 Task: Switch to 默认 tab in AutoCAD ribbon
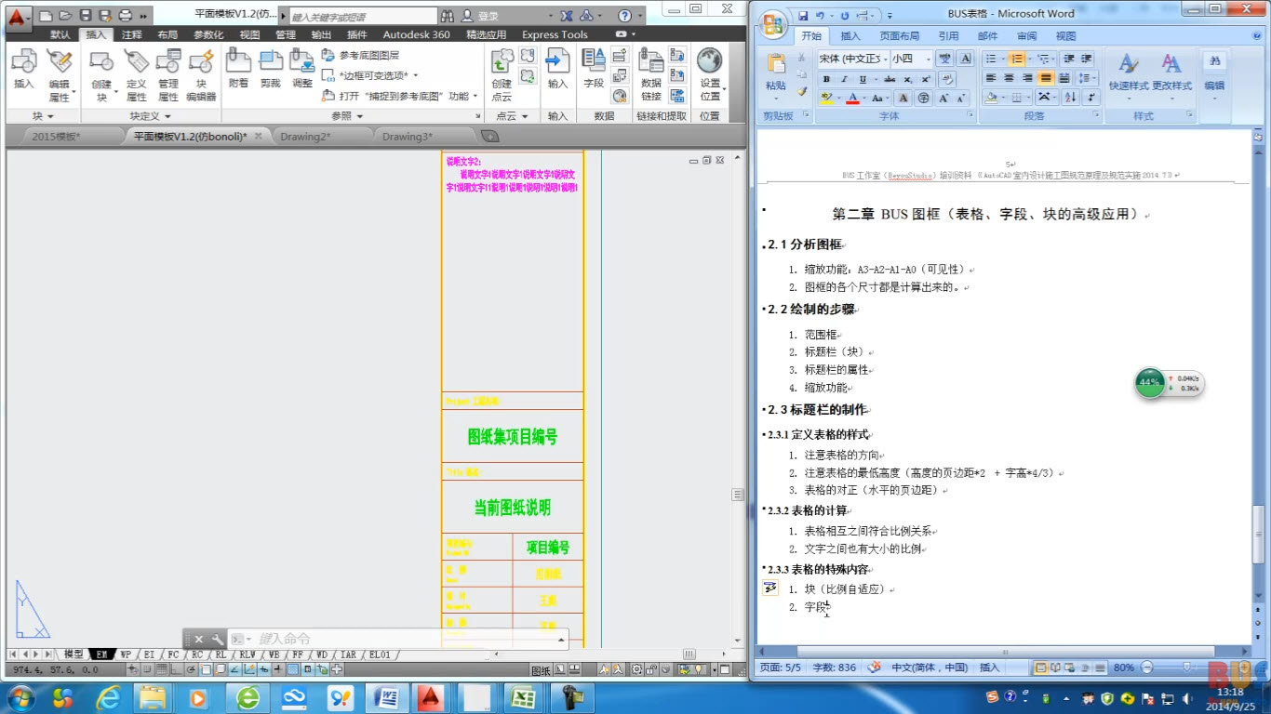click(x=60, y=34)
